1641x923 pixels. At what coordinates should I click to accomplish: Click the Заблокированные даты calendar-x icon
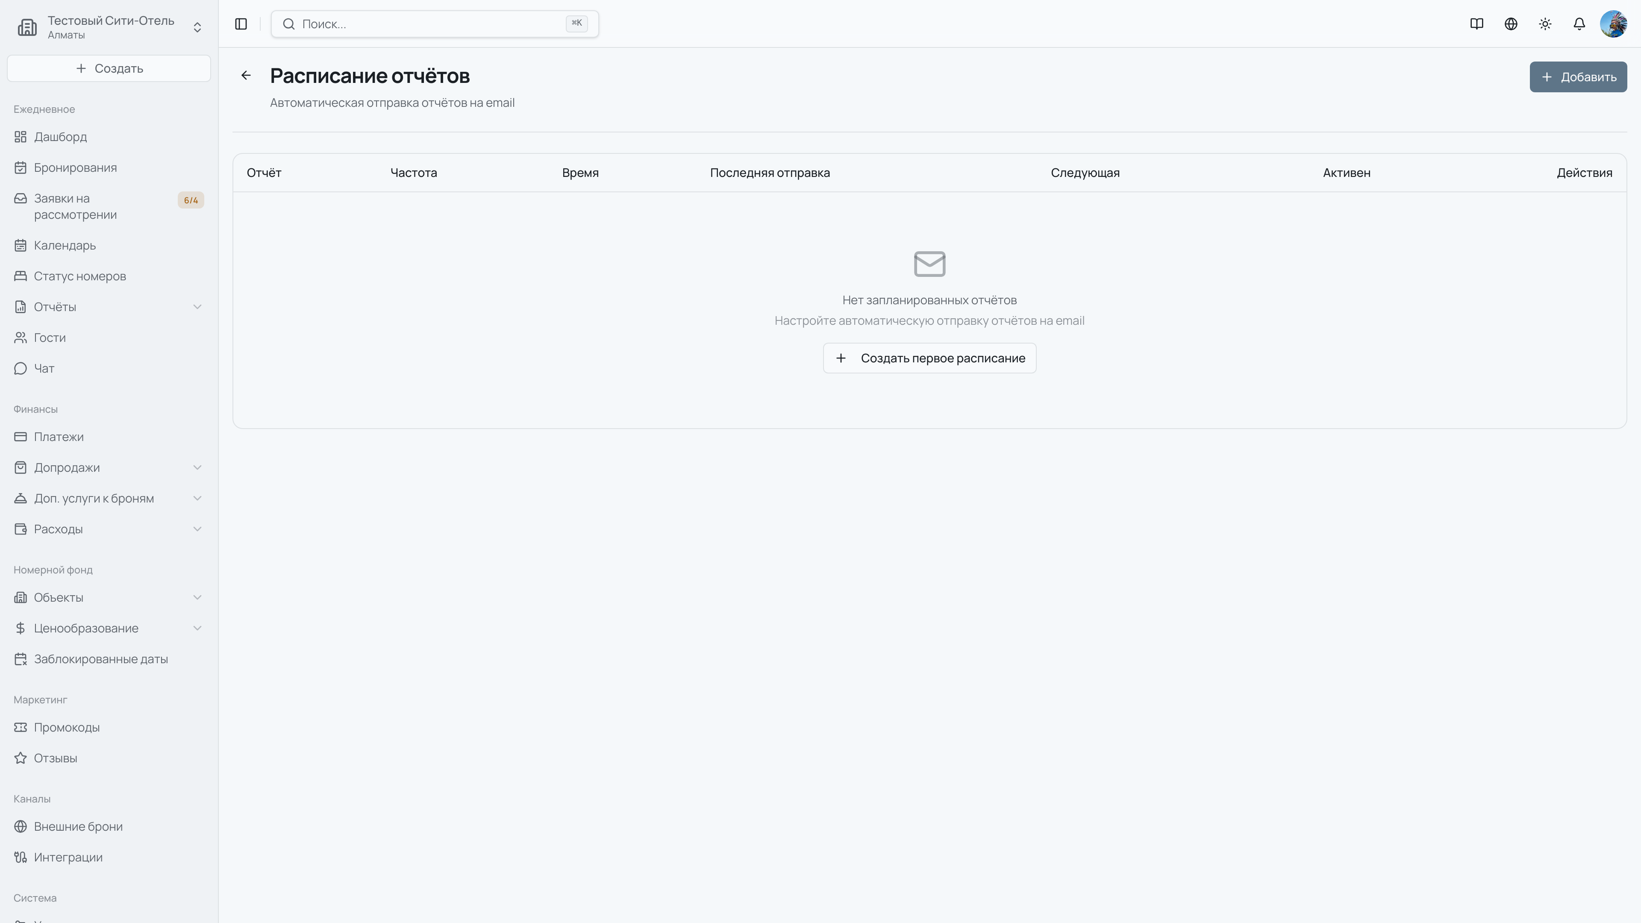21,658
